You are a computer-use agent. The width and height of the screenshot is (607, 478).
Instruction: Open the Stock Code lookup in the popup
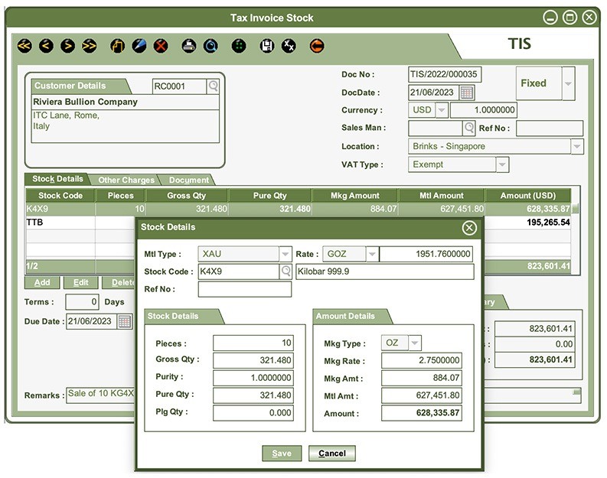coord(286,272)
